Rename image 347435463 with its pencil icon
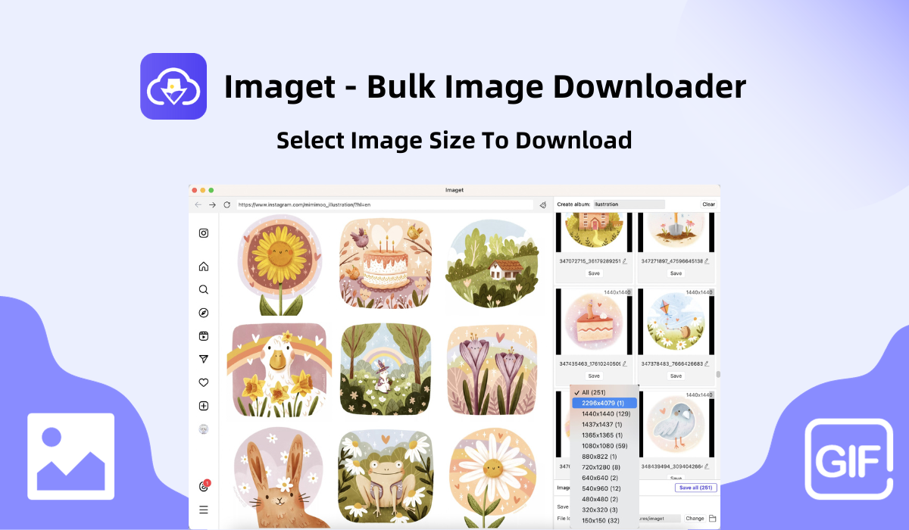This screenshot has height=530, width=909. click(625, 364)
